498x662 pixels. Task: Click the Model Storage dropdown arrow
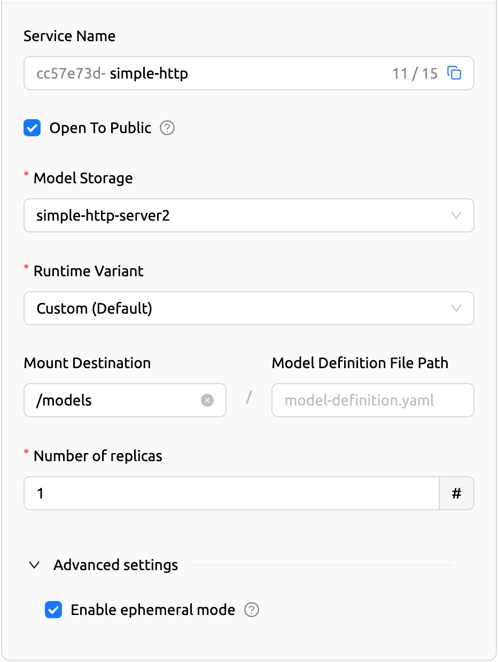pyautogui.click(x=456, y=215)
